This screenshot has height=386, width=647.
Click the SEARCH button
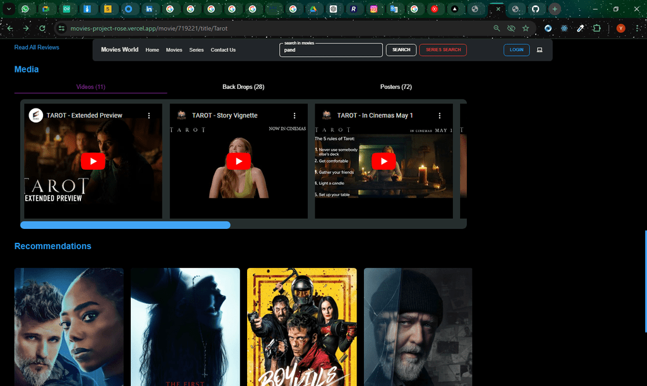(401, 50)
